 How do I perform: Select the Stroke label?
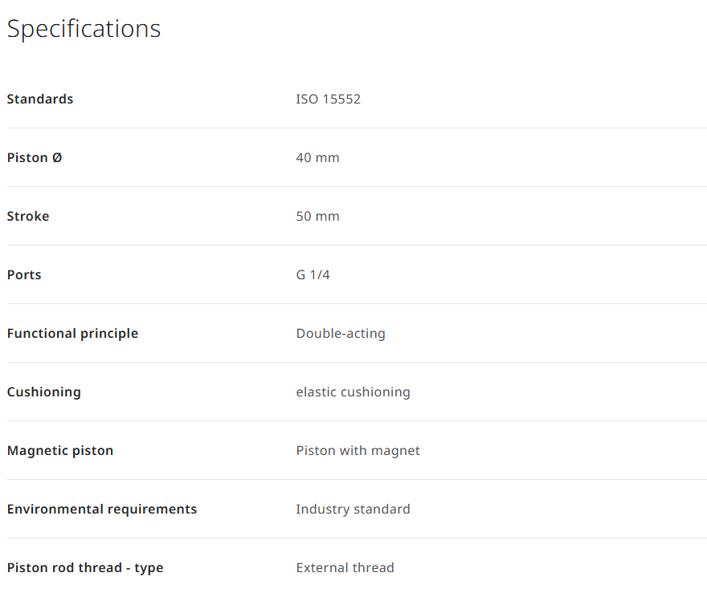28,216
